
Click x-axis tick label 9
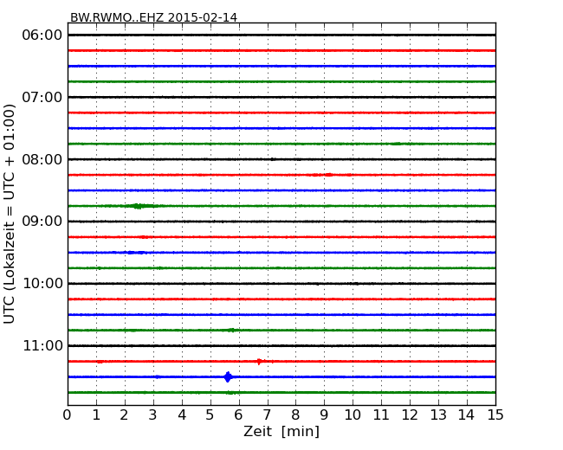tap(324, 415)
